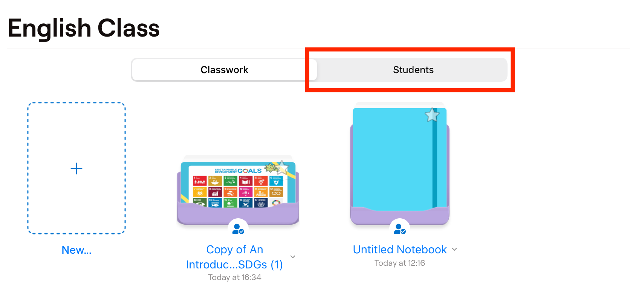Expand the chevron beside Copy of An Introduc...SDGs
Viewport: 630px width, 285px height.
[x=293, y=257]
